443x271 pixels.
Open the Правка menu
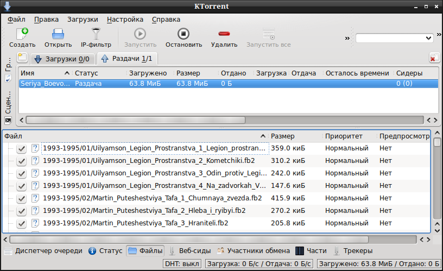tap(46, 20)
